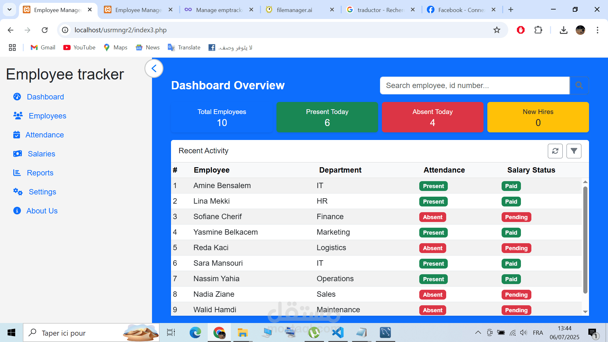Refresh the Recent Activity table
This screenshot has height=342, width=608.
point(555,151)
